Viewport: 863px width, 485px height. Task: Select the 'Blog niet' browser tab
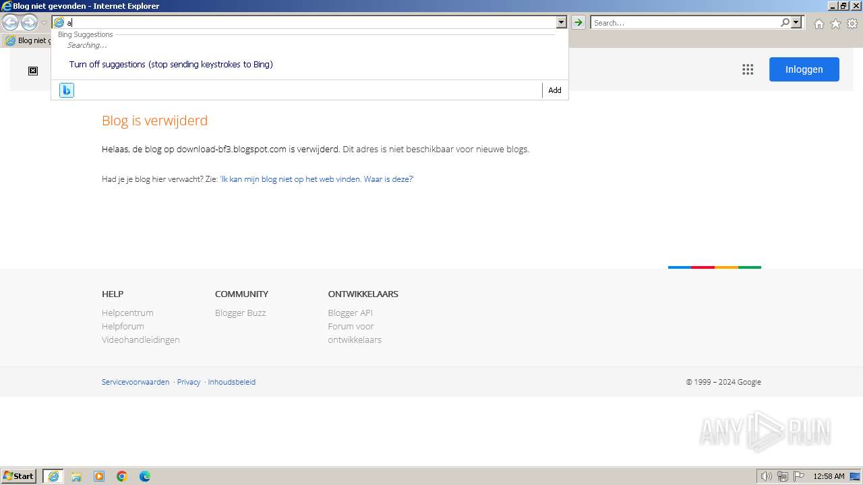tap(27, 40)
